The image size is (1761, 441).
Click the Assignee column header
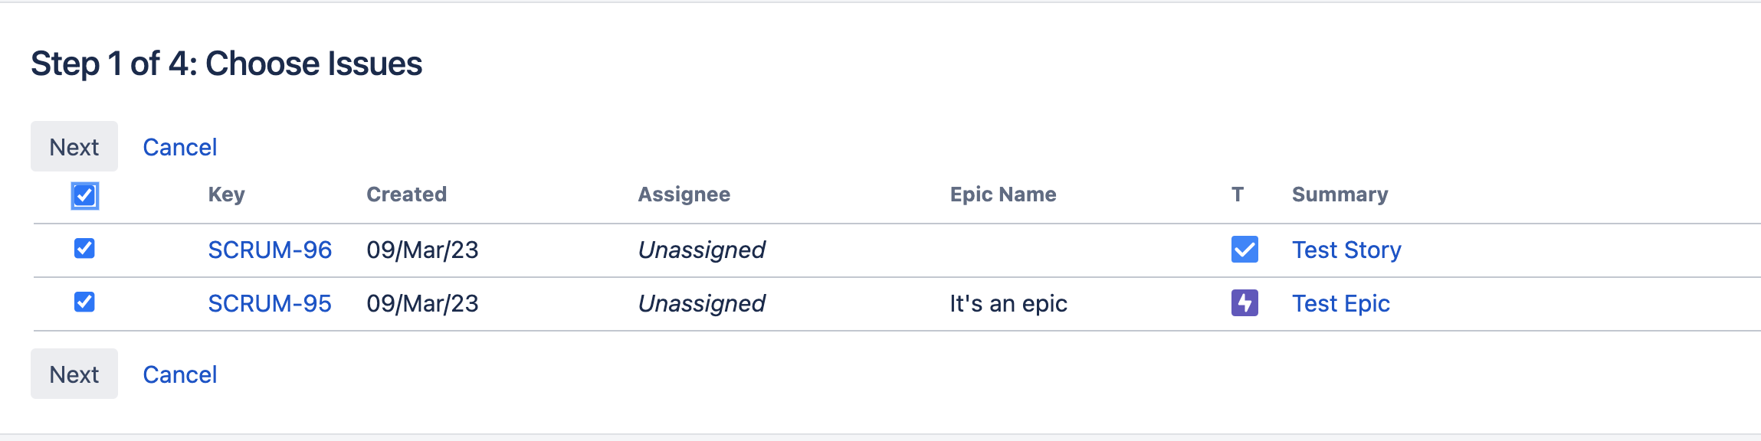tap(684, 194)
